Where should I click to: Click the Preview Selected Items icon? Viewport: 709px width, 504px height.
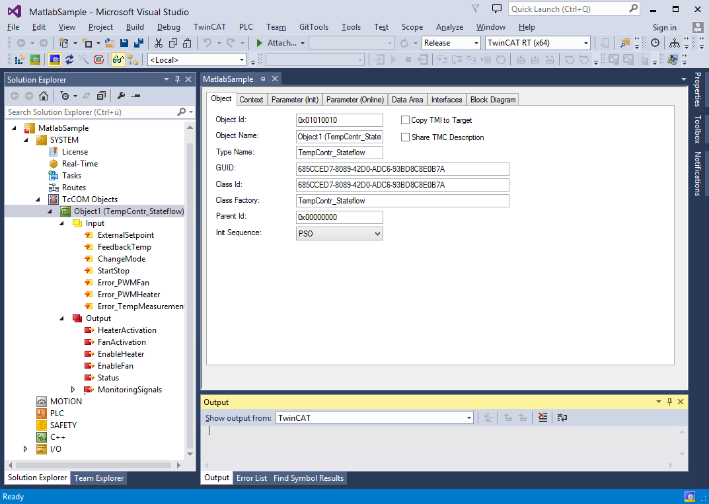pos(135,96)
